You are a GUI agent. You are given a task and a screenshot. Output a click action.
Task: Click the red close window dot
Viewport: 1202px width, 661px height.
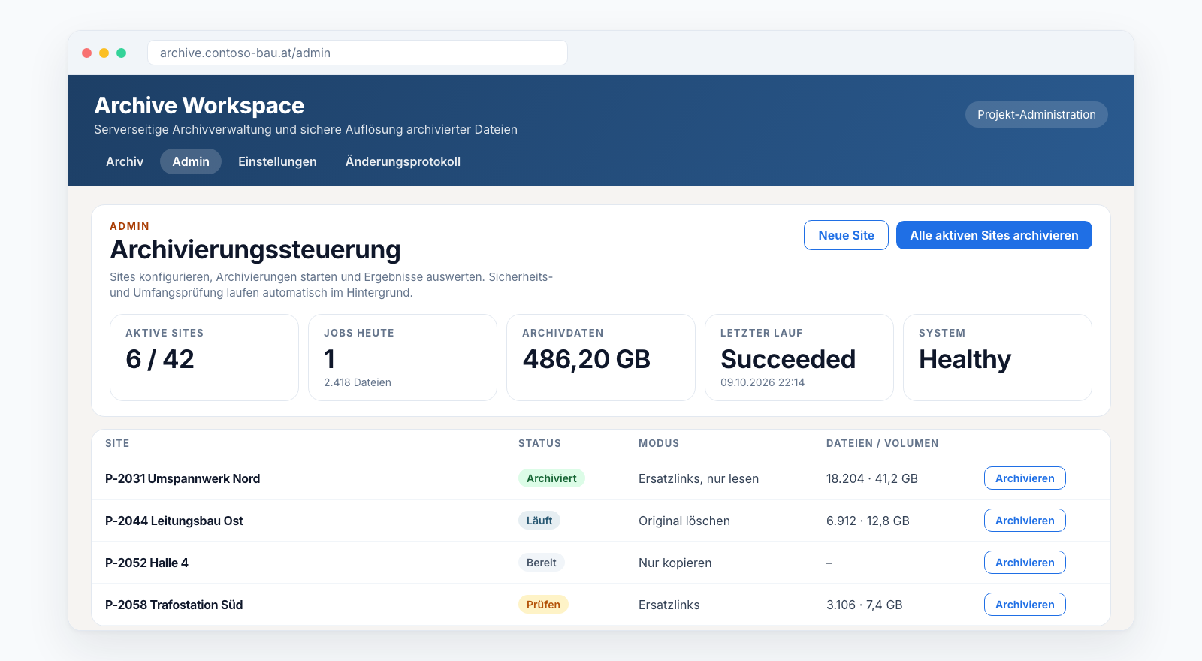(x=86, y=53)
